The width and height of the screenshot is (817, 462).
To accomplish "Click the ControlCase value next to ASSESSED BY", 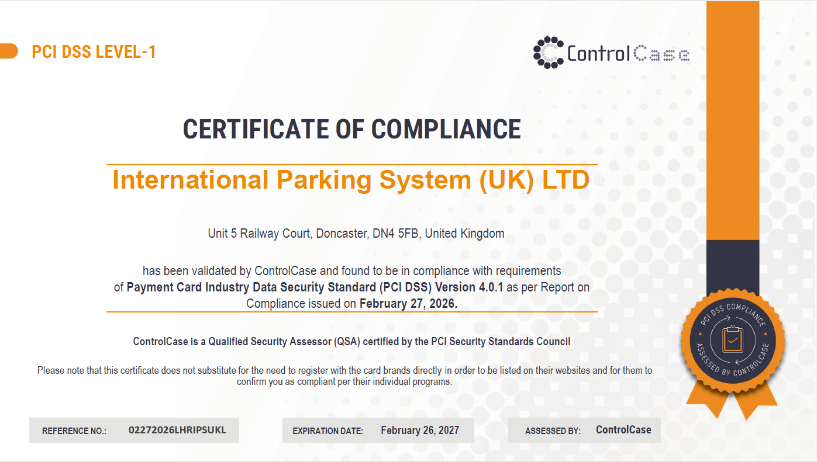I will click(x=623, y=430).
